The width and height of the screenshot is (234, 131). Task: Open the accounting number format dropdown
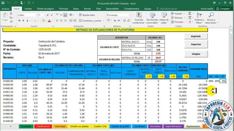pyautogui.click(x=112, y=21)
